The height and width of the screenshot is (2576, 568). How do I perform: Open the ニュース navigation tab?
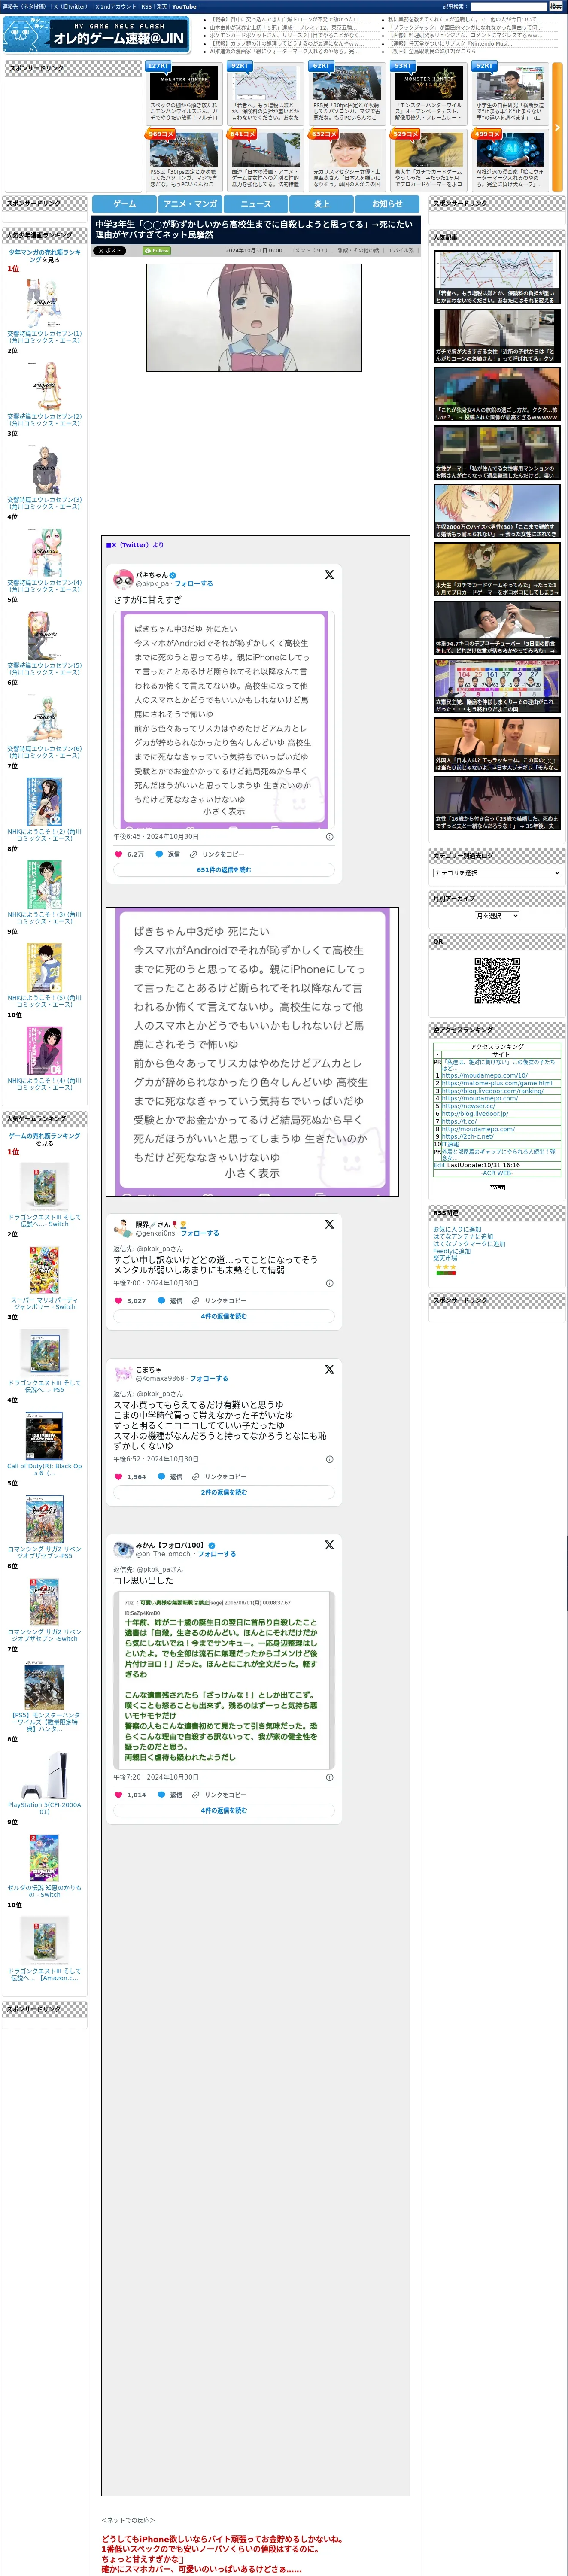[x=256, y=204]
